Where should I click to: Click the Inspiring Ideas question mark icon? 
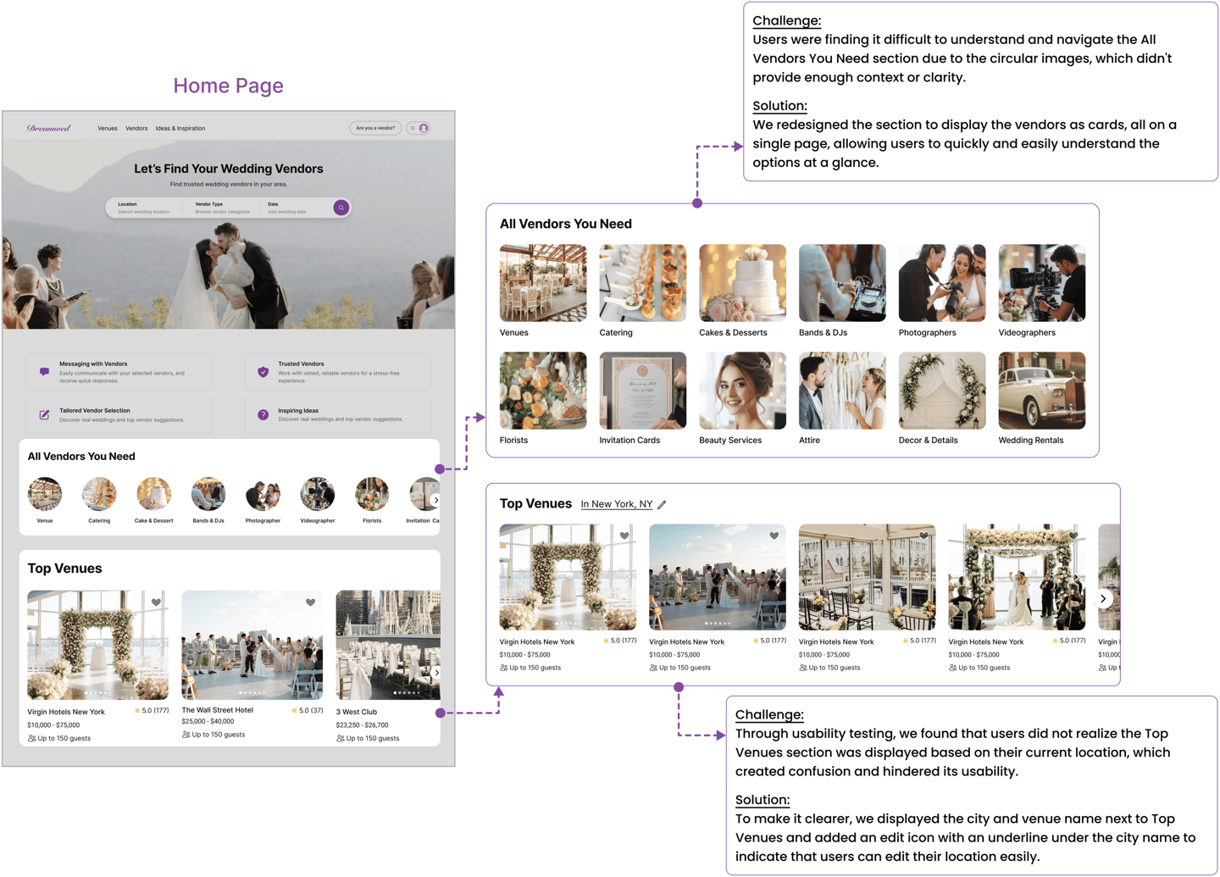click(x=263, y=414)
